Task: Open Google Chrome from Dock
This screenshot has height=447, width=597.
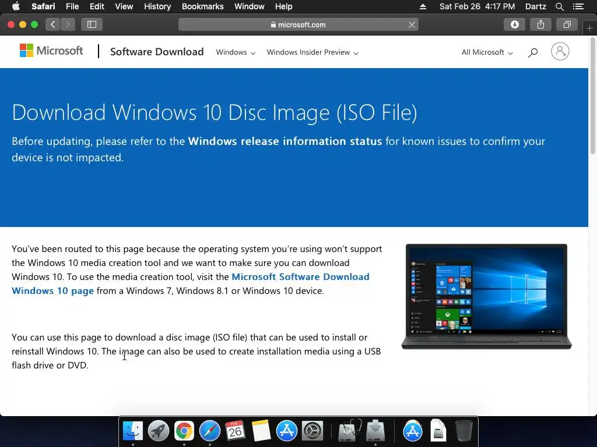Action: click(x=184, y=431)
